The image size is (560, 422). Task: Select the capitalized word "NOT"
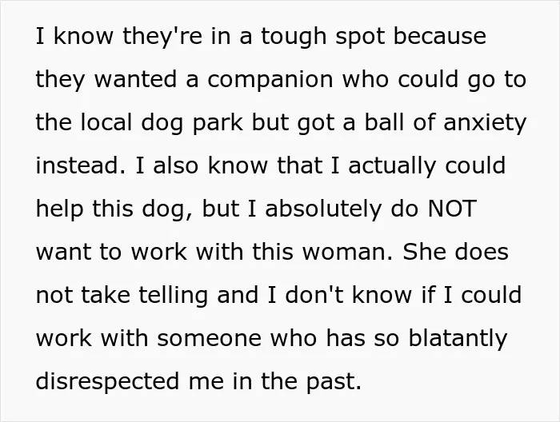(452, 209)
